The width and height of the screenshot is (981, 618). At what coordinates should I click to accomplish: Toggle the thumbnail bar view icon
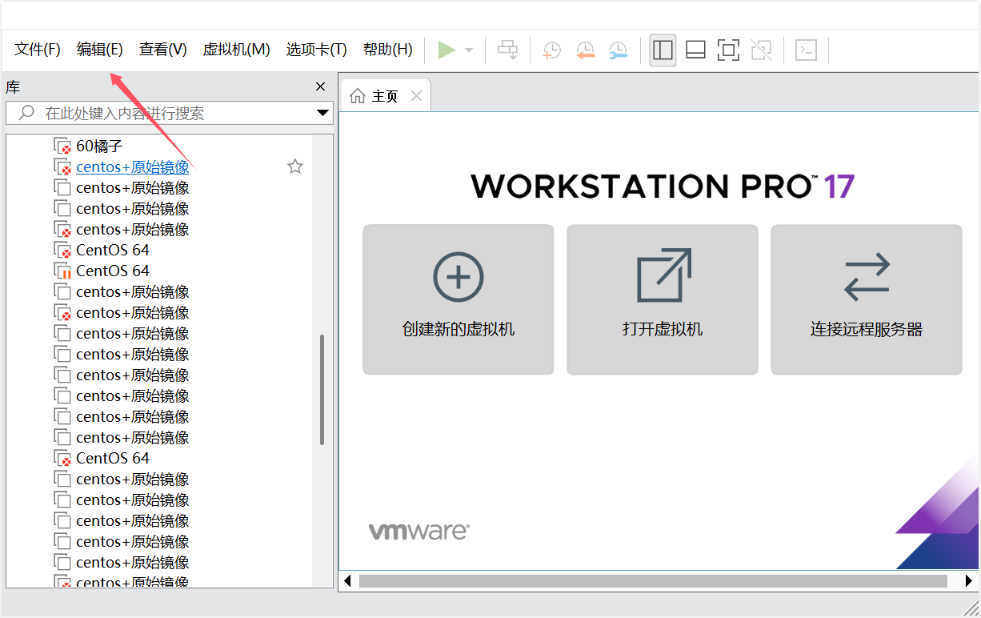click(x=695, y=50)
